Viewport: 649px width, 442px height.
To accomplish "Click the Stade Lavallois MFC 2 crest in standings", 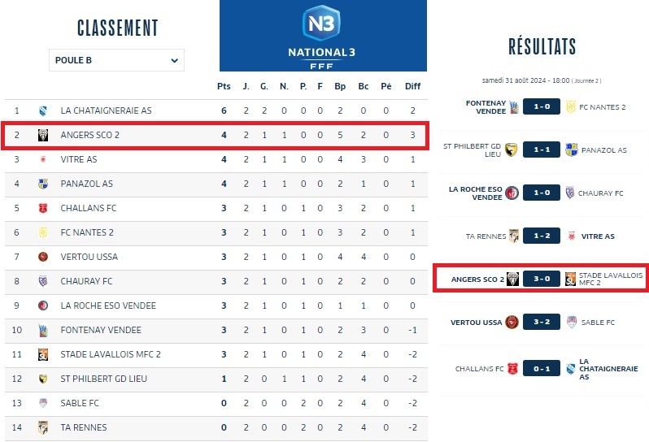I will point(43,354).
